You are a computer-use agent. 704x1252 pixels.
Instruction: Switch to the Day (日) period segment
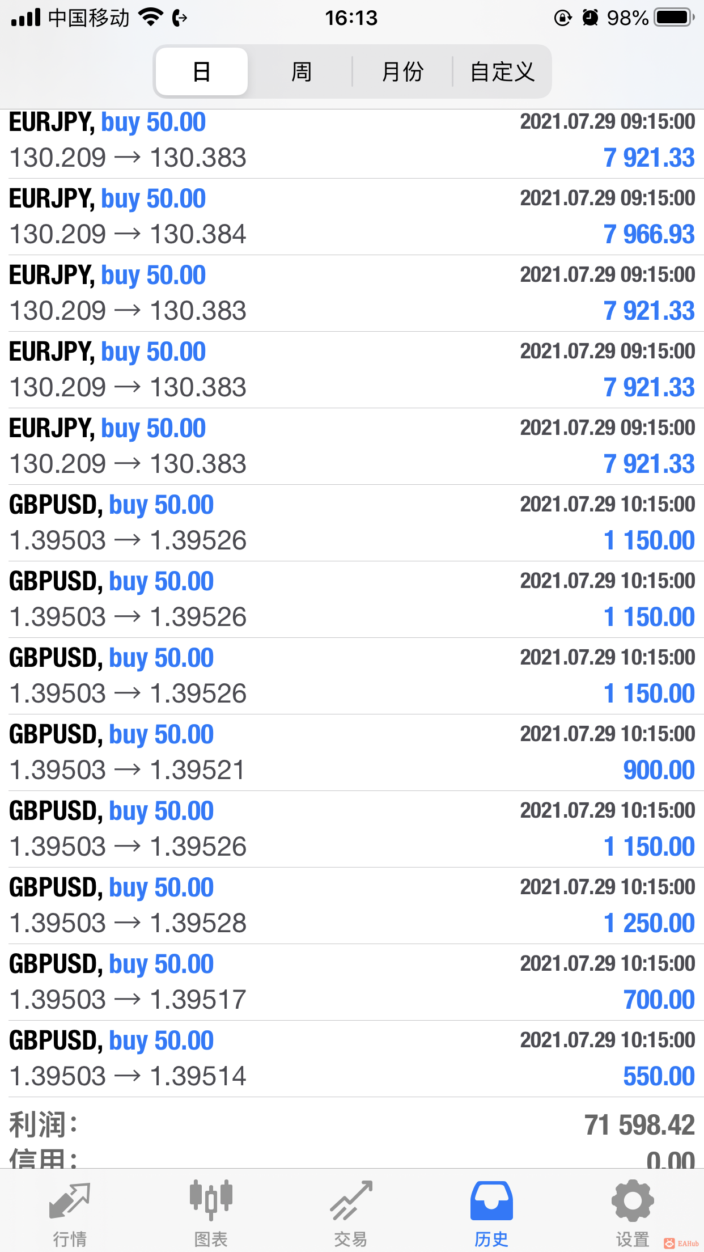[x=202, y=72]
